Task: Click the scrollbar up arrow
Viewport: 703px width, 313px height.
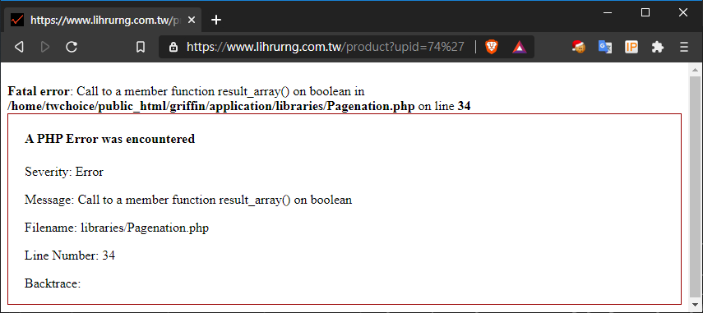Action: tap(695, 70)
